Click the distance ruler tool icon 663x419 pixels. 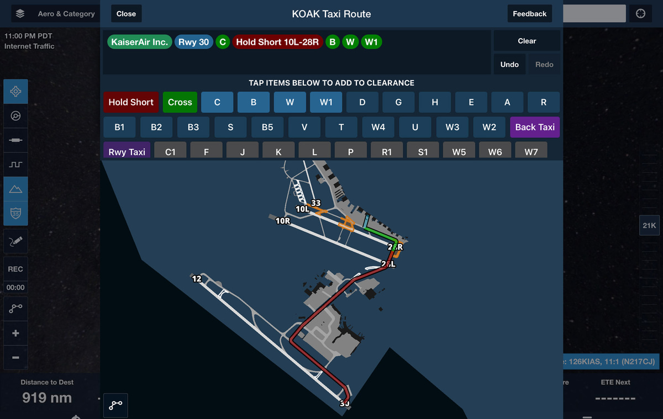(15, 140)
